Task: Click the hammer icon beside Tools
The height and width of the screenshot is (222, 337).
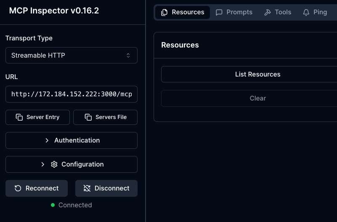Action: (268, 12)
